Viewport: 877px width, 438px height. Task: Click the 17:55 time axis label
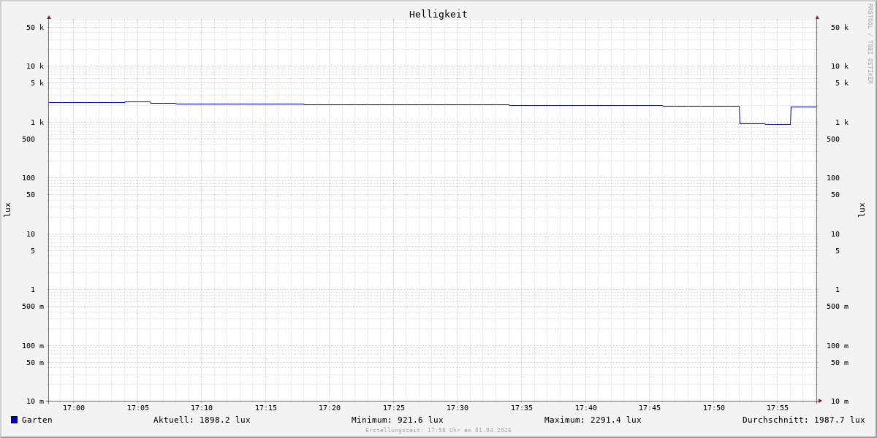coord(778,408)
